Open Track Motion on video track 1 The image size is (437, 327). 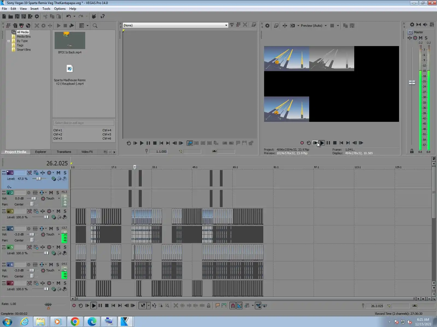point(36,173)
